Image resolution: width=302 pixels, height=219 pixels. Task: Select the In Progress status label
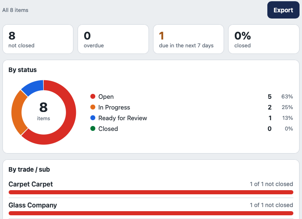(114, 107)
